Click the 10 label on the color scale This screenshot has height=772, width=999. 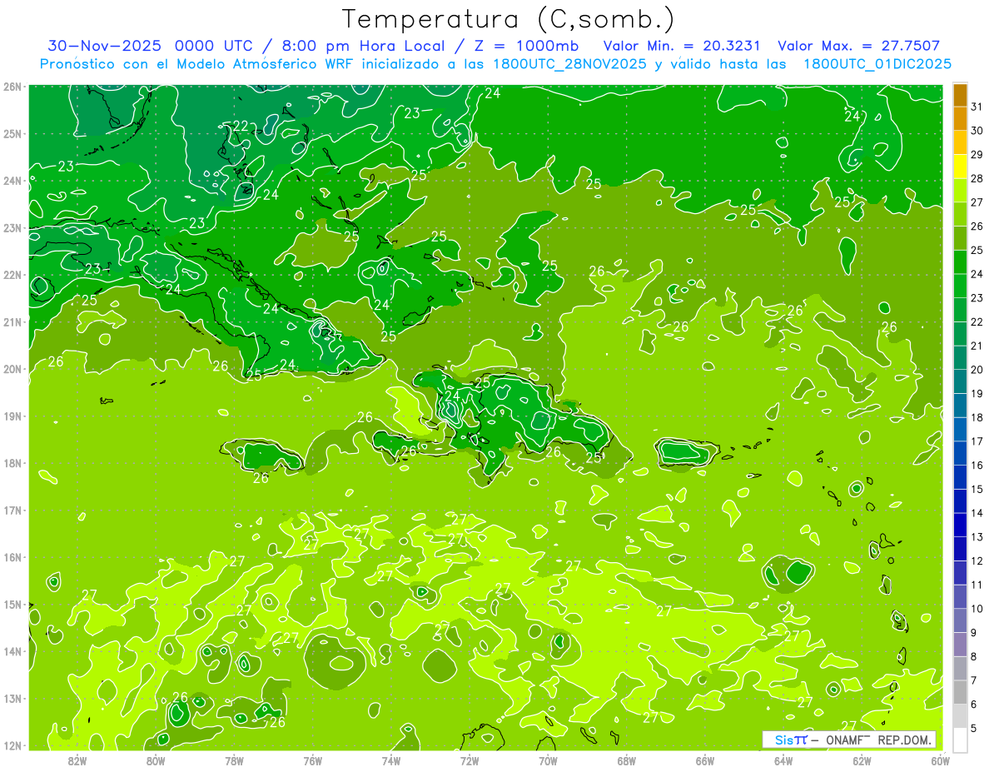click(977, 609)
